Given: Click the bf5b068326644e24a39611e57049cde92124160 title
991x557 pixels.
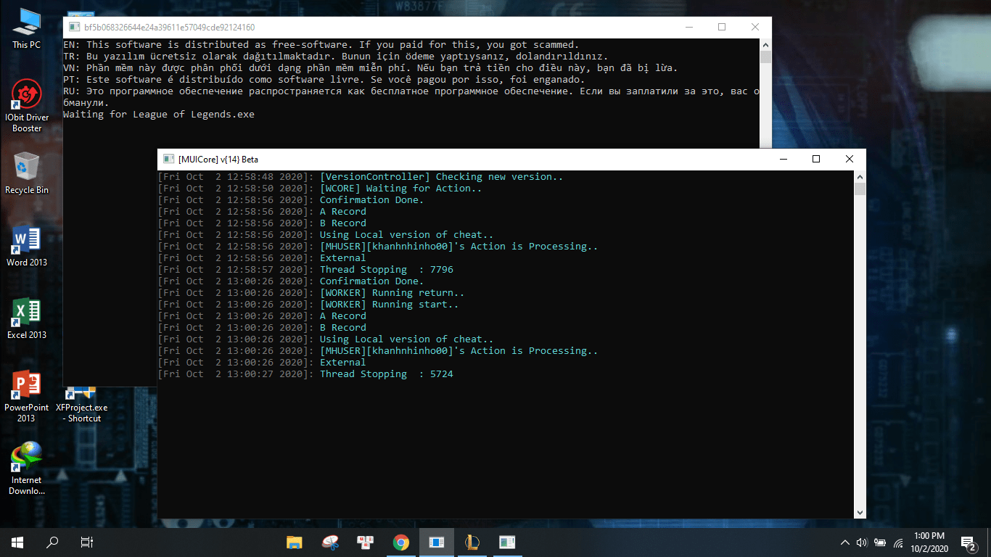Looking at the screenshot, I should 169,27.
